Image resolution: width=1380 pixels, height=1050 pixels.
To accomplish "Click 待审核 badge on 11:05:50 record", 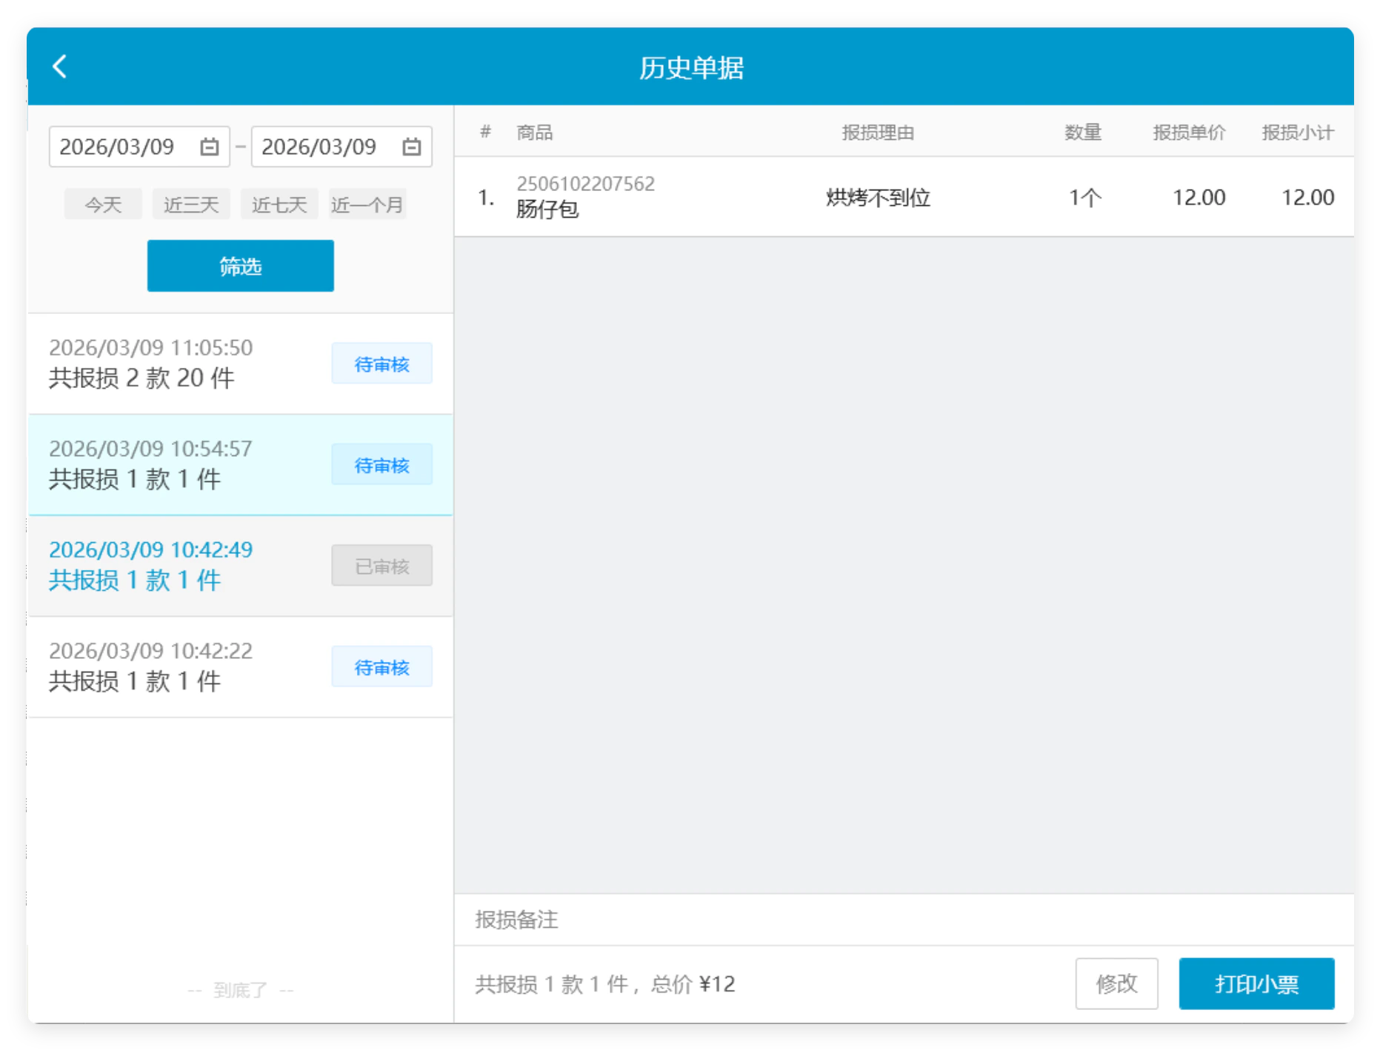I will pyautogui.click(x=381, y=364).
